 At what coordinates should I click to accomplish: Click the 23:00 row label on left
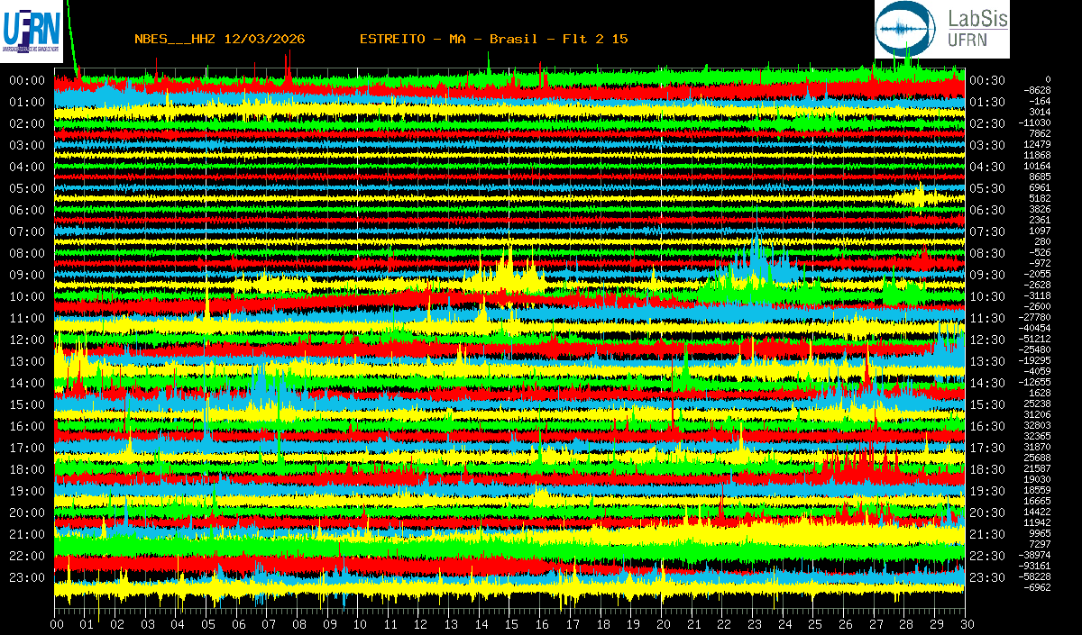click(27, 577)
